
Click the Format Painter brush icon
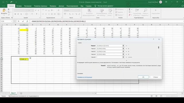(x=9, y=15)
